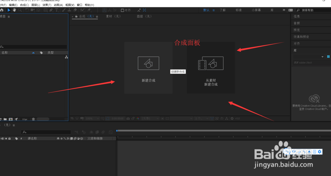Click the 新建合成 button
Image resolution: width=331 pixels, height=176 pixels.
(148, 68)
